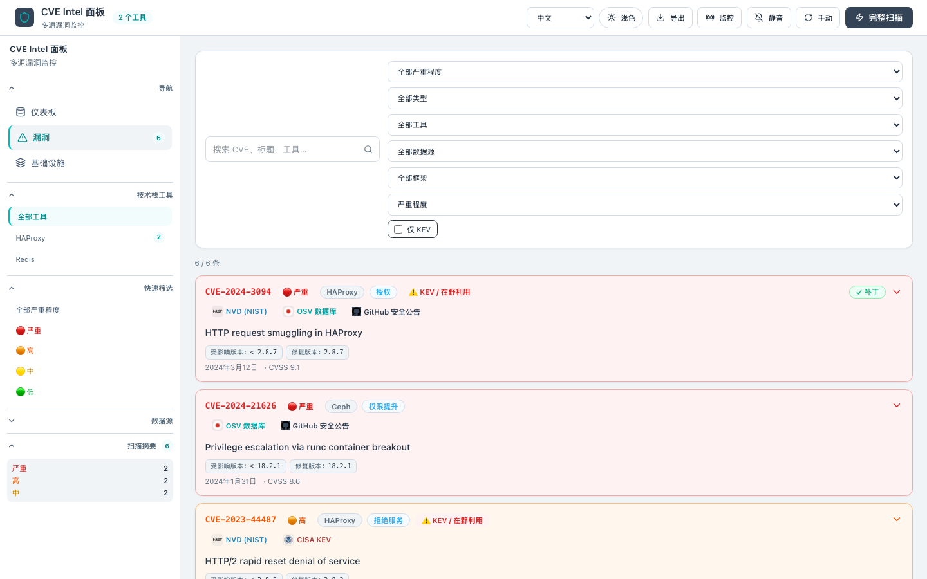Open the all frameworks (全部框架) dropdown
Screen dimensions: 927x579
[x=644, y=178]
